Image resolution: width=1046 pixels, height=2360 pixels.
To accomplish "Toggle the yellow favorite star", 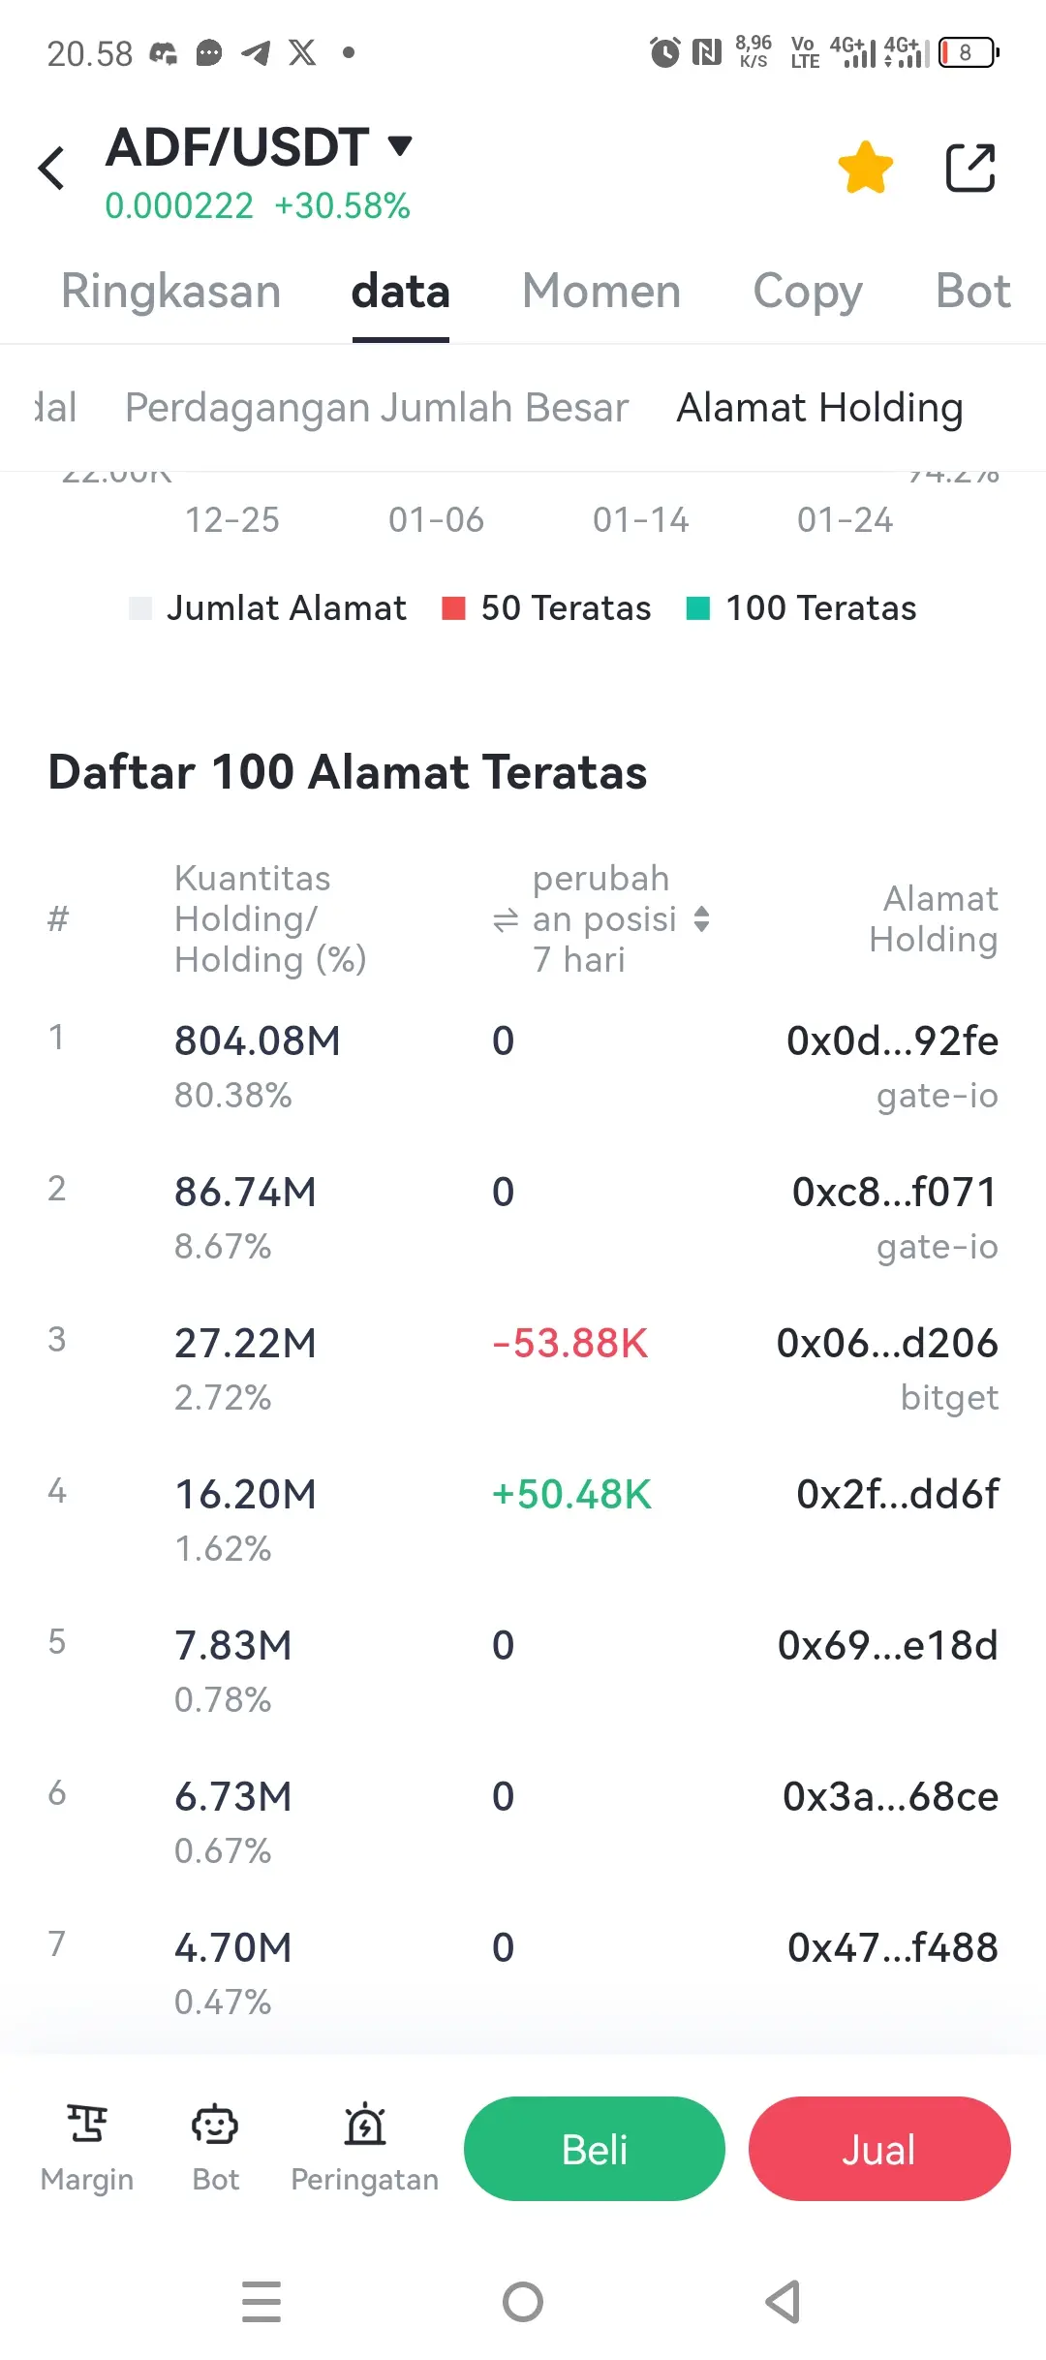I will (865, 168).
